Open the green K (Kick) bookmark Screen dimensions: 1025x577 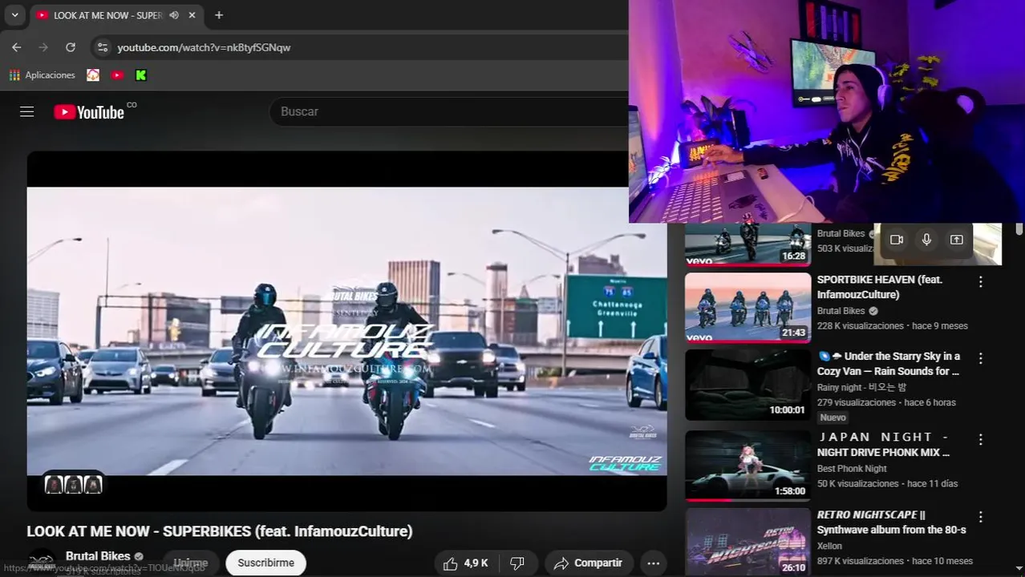(x=141, y=75)
